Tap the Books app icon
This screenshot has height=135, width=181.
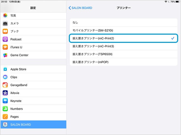5,31
